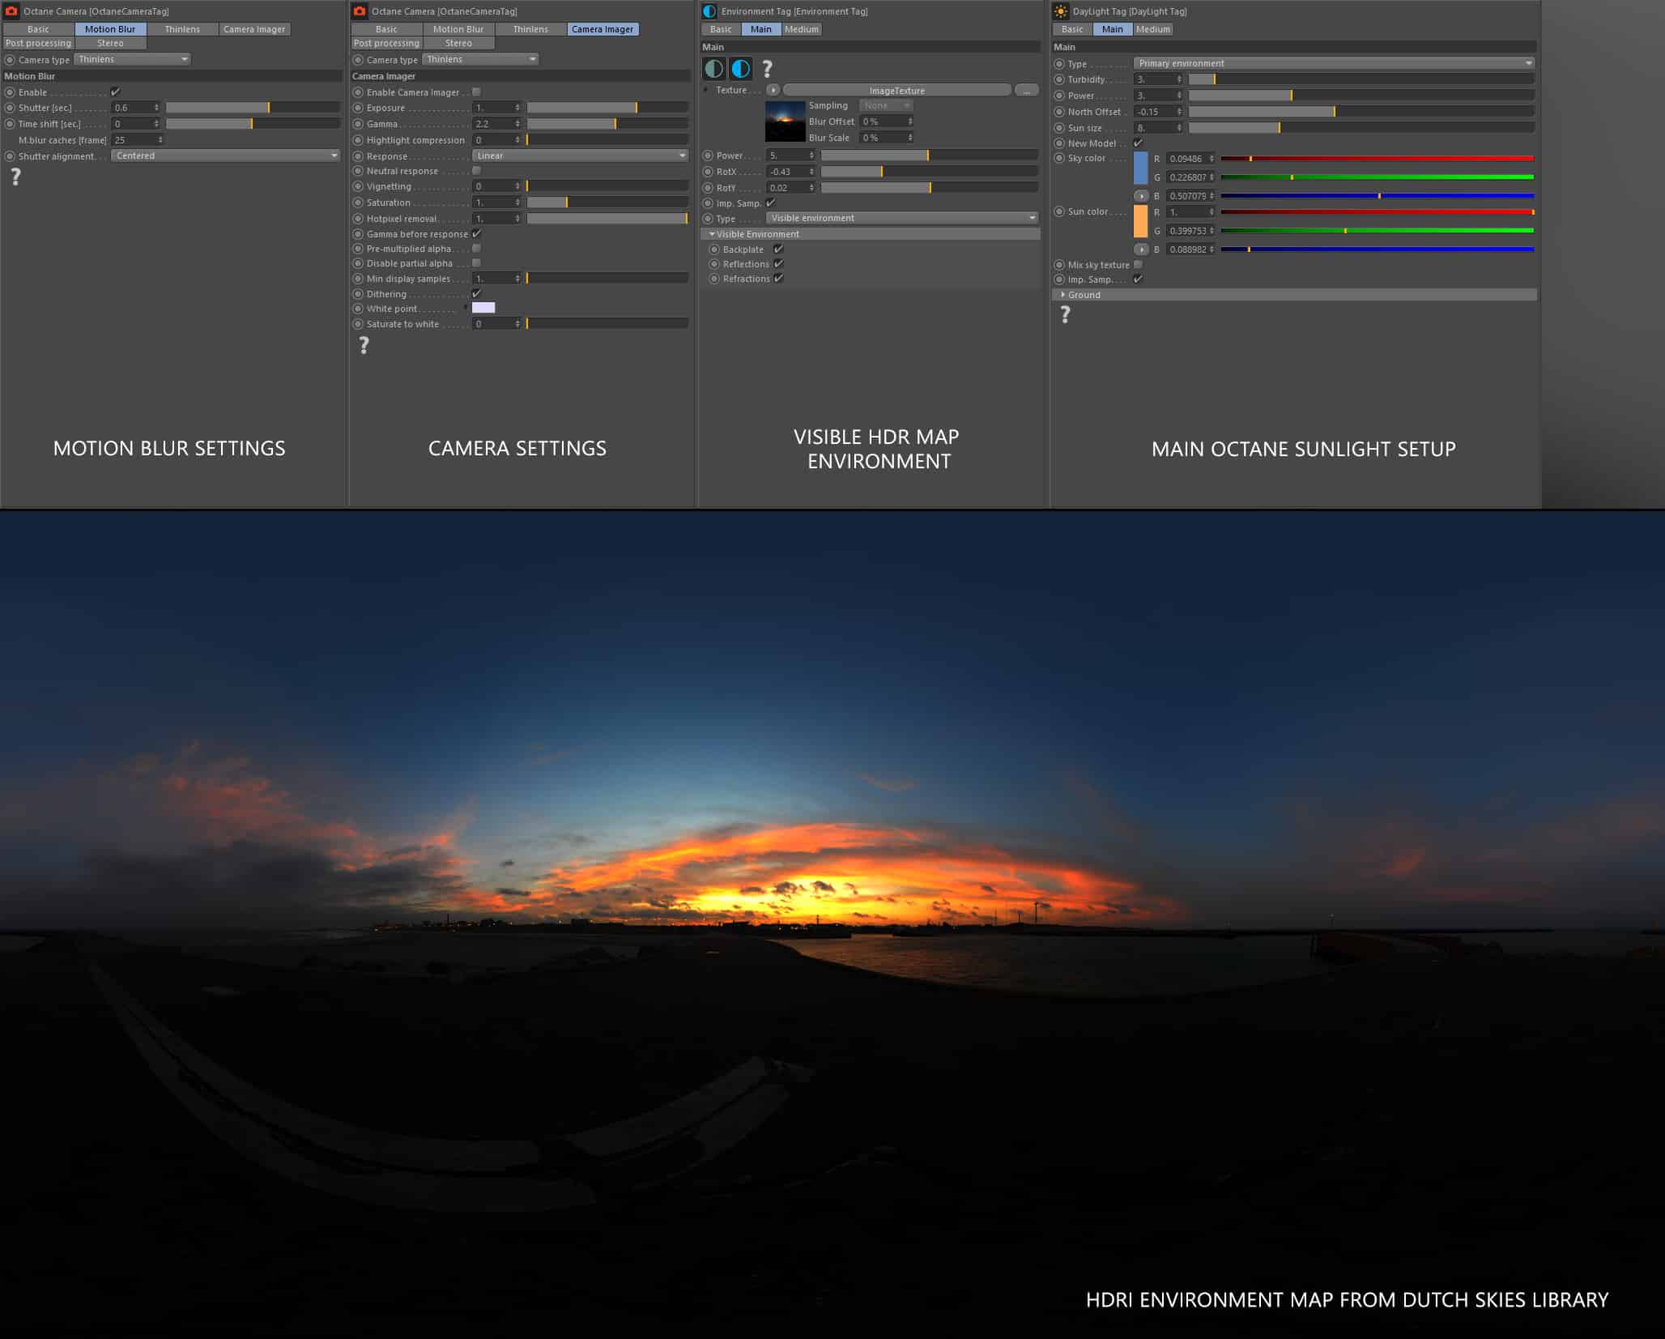
Task: Open the Shutter alignment Centered dropdown
Action: point(226,156)
